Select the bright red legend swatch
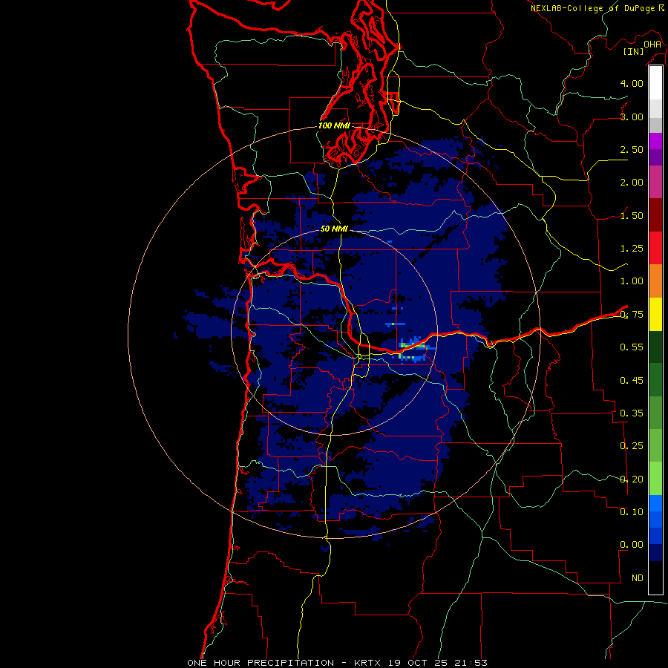This screenshot has width=668, height=668. (655, 248)
